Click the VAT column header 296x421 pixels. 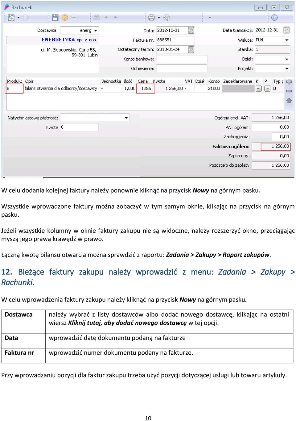coord(189,81)
